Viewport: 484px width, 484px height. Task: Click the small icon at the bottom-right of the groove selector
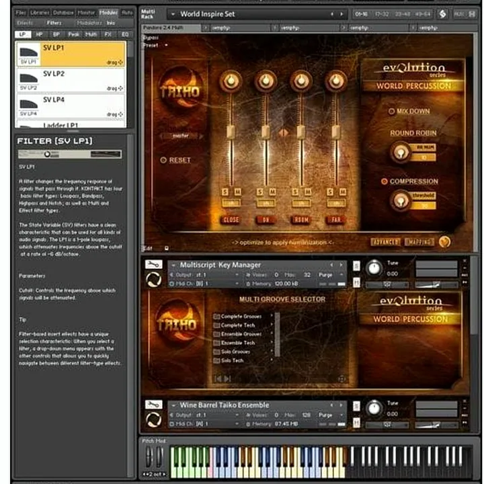click(341, 379)
